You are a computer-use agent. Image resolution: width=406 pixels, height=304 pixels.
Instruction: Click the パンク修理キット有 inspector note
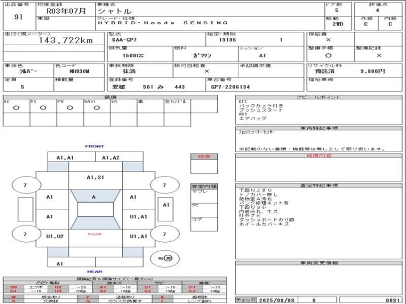(x=263, y=203)
